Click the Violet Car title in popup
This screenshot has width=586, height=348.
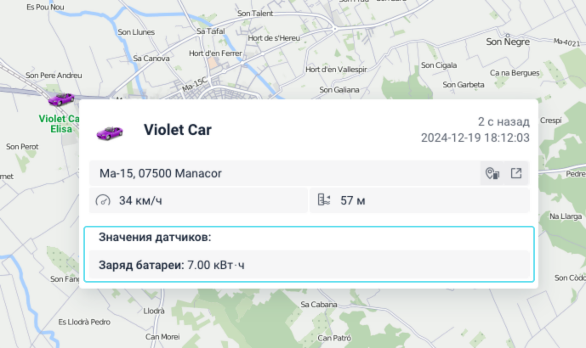point(177,130)
